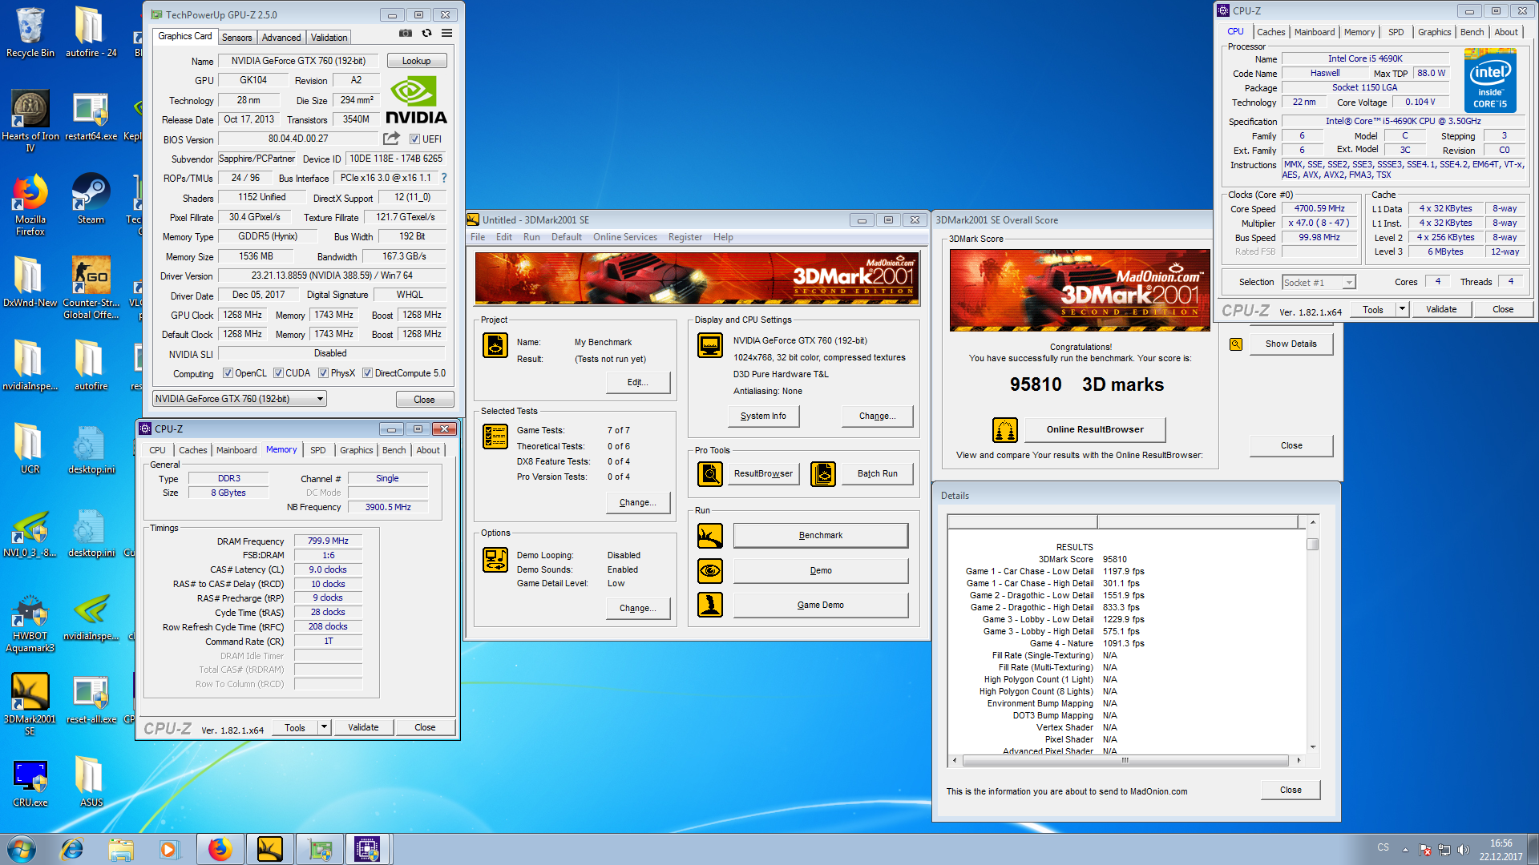The image size is (1539, 865).
Task: Switch to the Advanced tab in GPU-Z
Action: coord(281,38)
